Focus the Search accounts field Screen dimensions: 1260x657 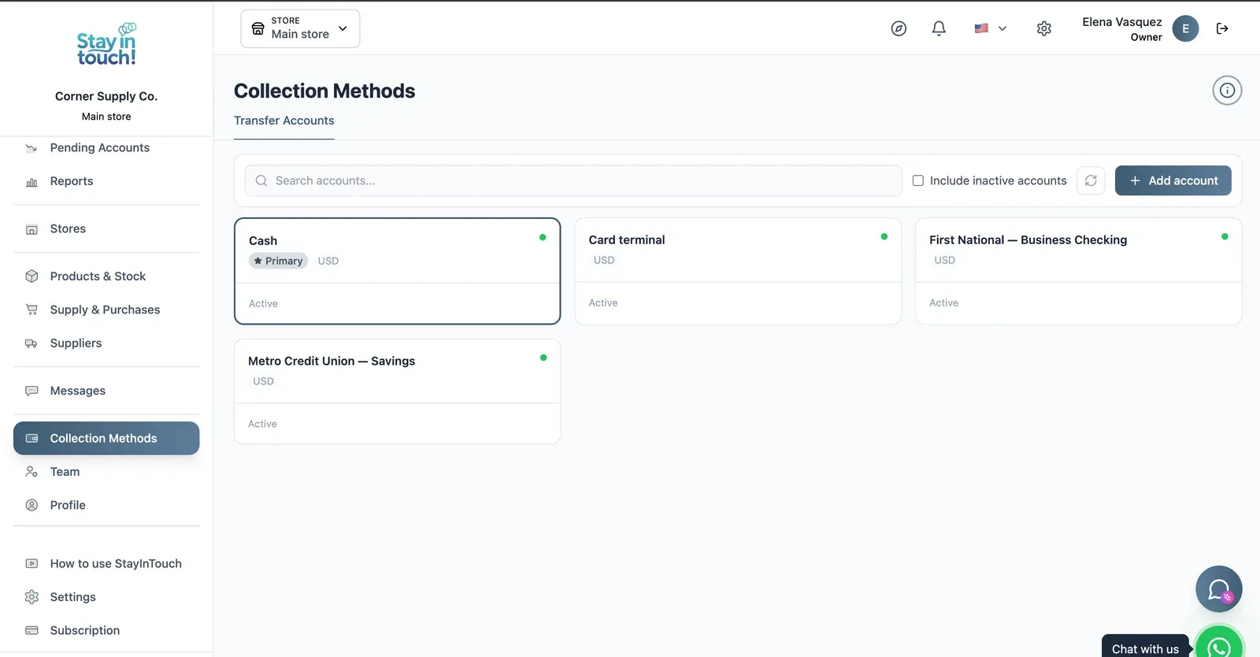573,180
